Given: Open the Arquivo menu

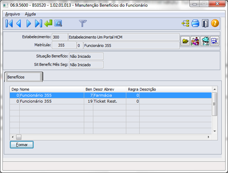Looking at the screenshot, I should [13, 14].
